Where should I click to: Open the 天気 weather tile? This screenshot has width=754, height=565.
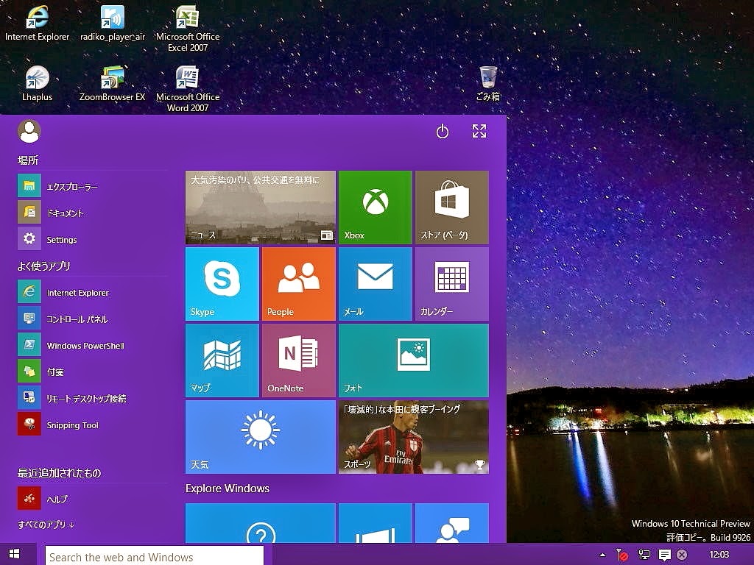coord(260,437)
